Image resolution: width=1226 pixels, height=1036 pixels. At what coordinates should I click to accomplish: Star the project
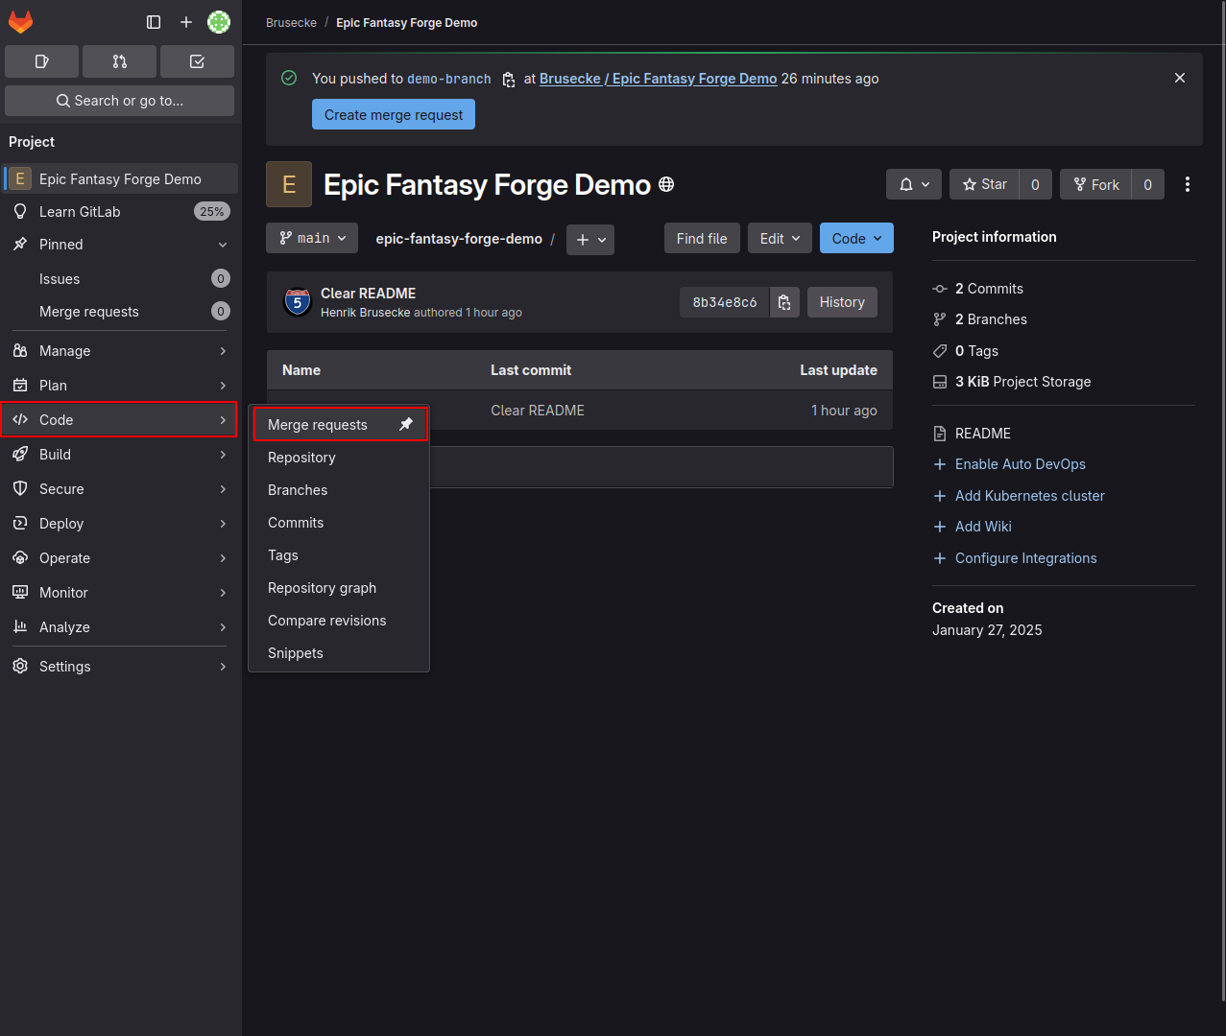coord(984,184)
